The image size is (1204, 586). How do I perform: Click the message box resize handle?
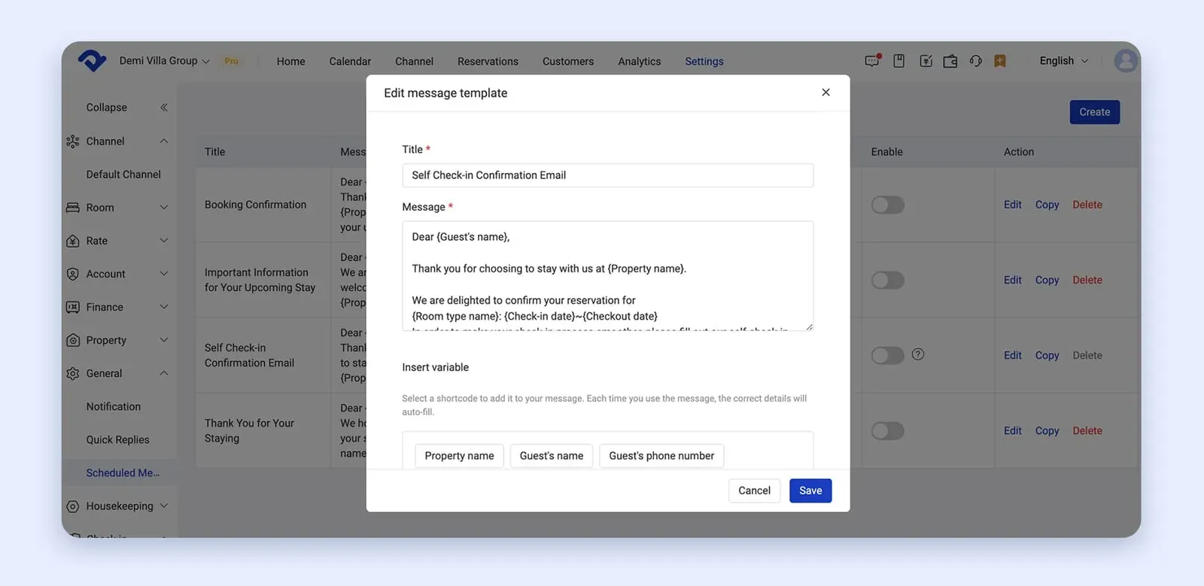tap(809, 326)
